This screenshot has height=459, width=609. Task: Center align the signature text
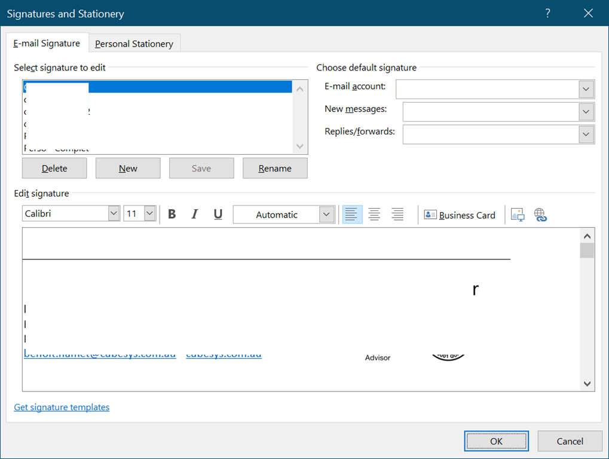click(x=375, y=215)
